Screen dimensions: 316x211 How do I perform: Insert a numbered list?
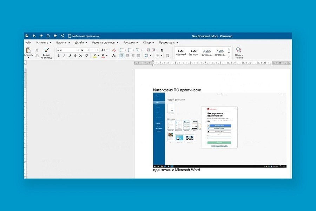[x=130, y=50]
